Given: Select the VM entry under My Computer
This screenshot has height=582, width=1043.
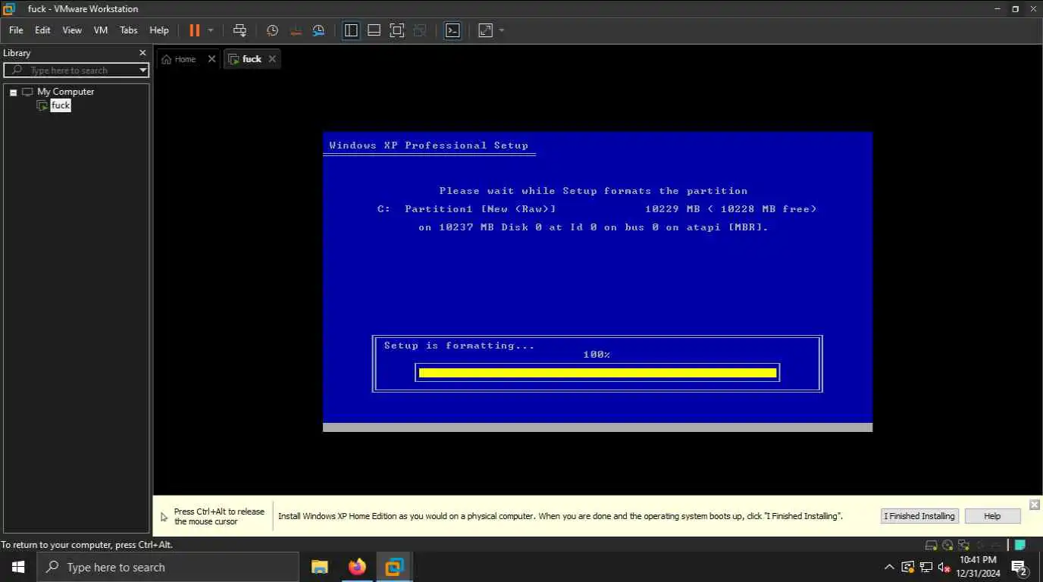Looking at the screenshot, I should pyautogui.click(x=61, y=105).
